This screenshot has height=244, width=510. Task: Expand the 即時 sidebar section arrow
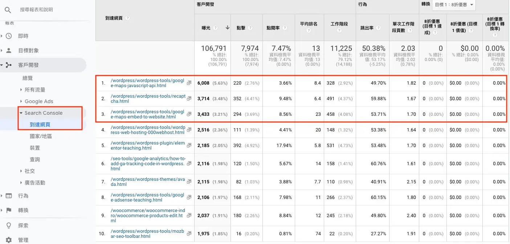(1, 36)
